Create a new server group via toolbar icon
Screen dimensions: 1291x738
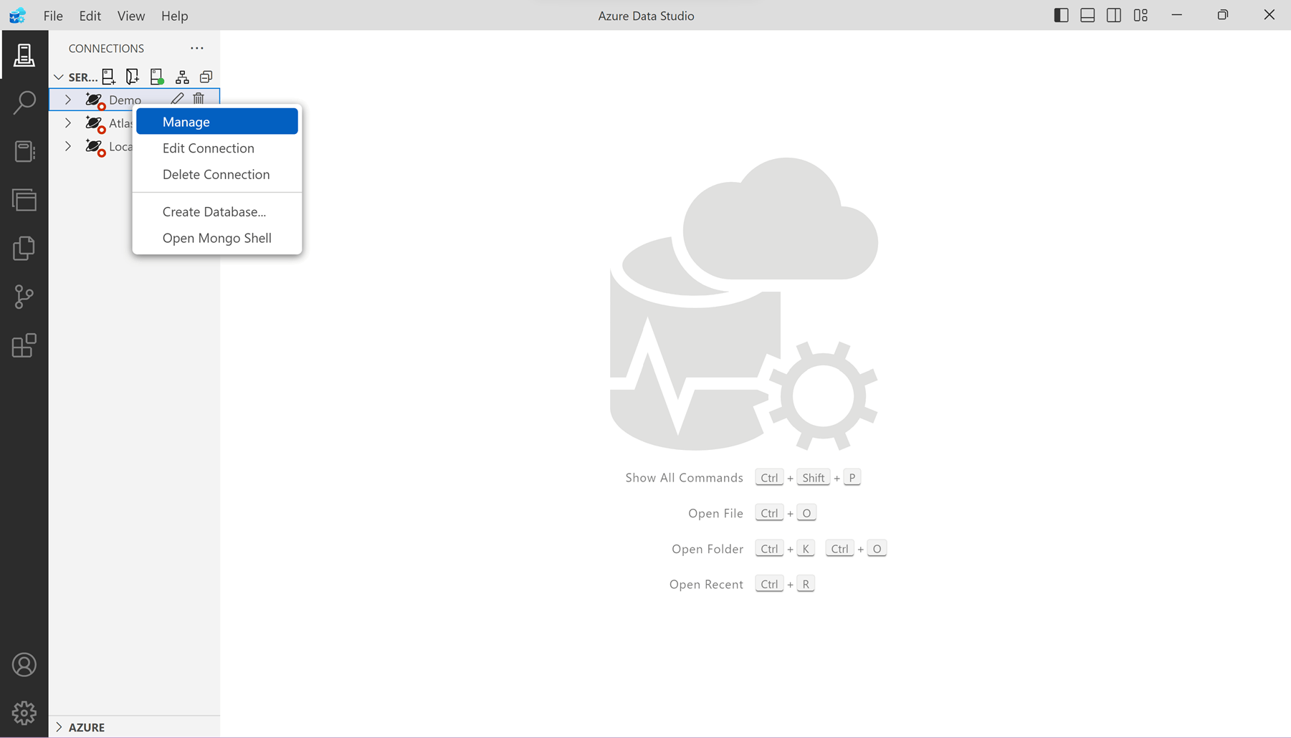(132, 77)
